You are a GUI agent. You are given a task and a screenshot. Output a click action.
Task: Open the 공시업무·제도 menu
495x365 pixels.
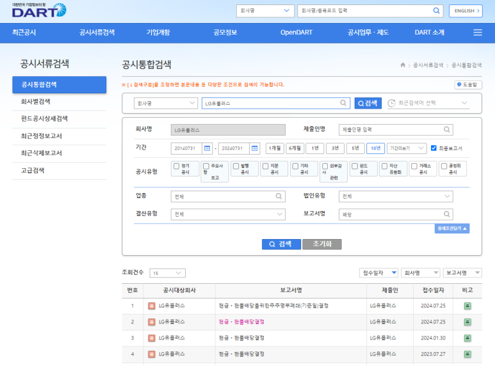click(368, 33)
